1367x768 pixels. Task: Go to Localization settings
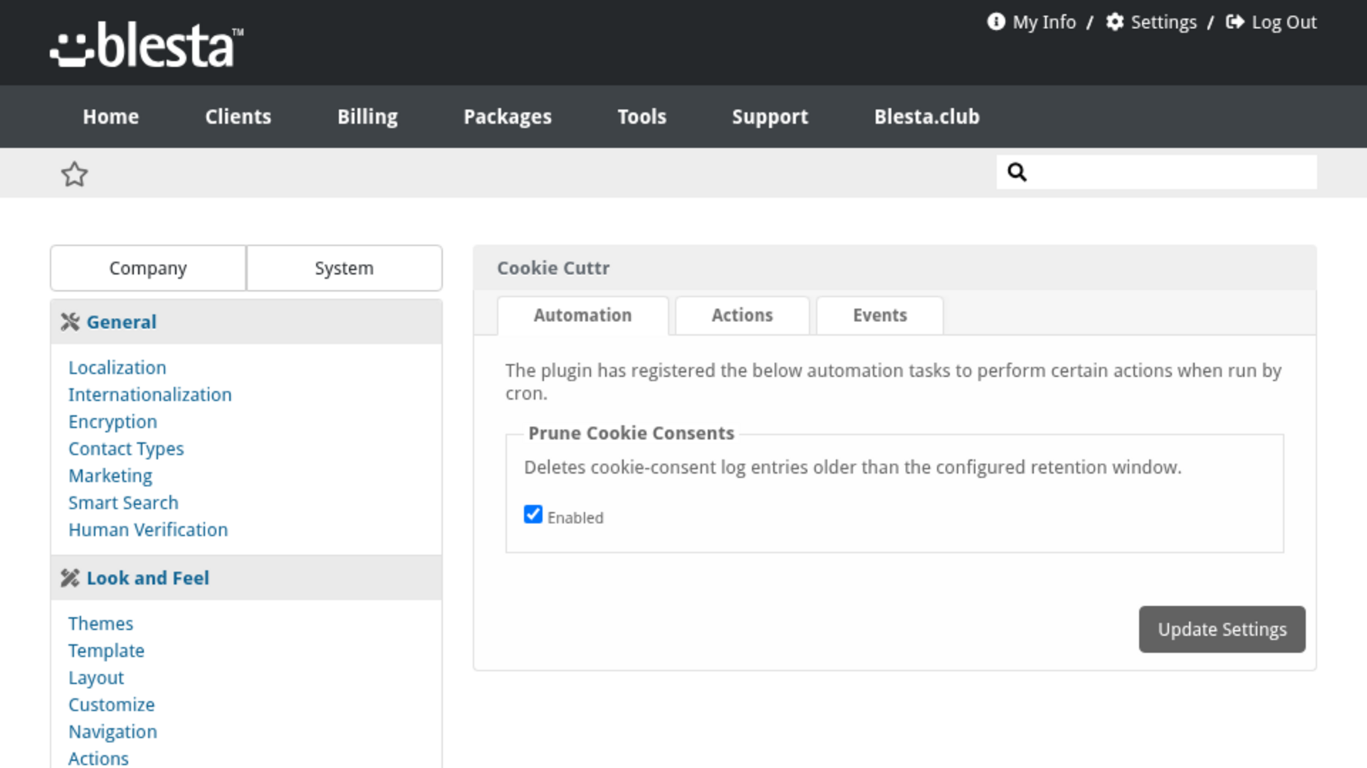pos(117,368)
